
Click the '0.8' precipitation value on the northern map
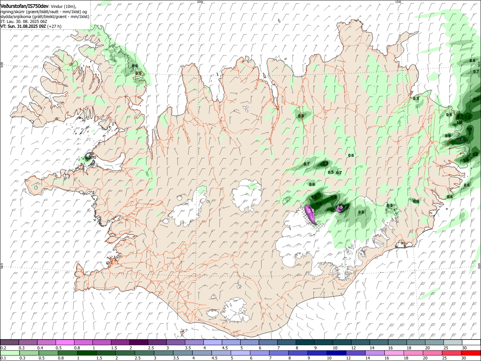tap(301, 116)
